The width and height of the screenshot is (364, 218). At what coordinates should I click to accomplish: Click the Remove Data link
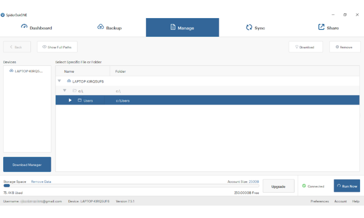pyautogui.click(x=41, y=182)
